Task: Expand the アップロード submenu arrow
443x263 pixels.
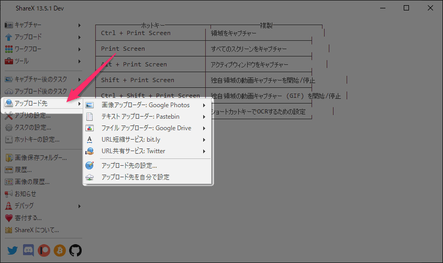Action: pyautogui.click(x=80, y=37)
